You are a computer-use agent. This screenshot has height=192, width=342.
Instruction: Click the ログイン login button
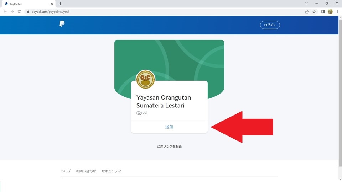click(270, 25)
